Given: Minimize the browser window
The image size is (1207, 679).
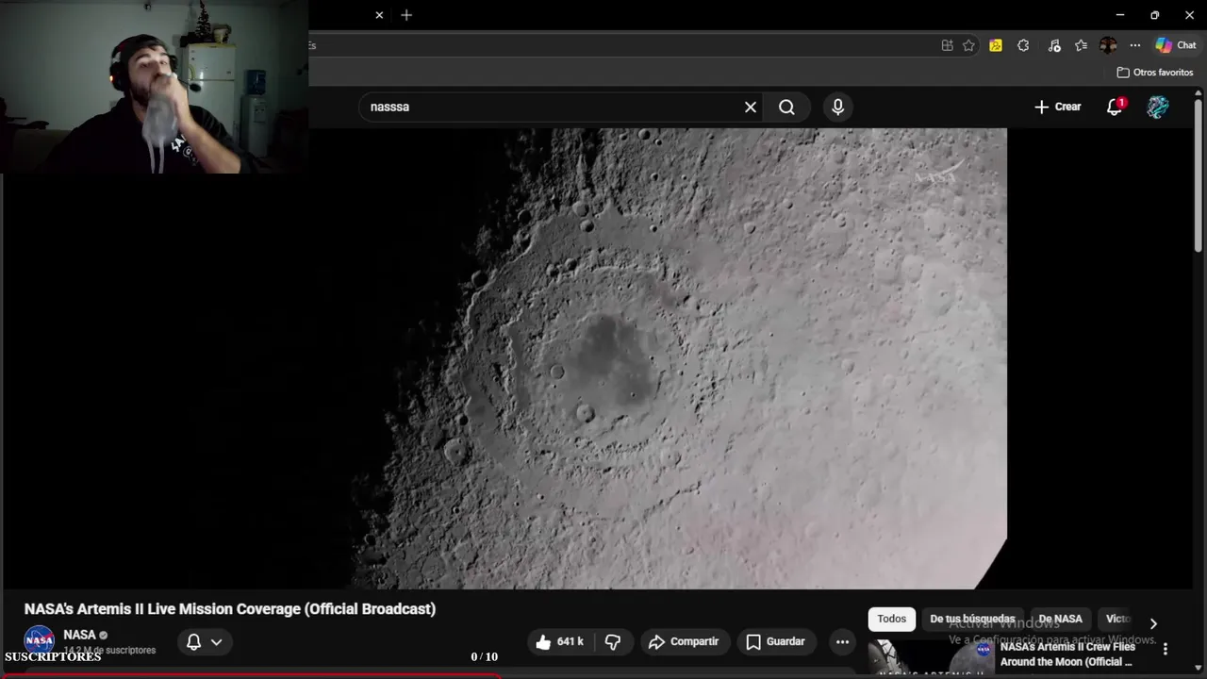Looking at the screenshot, I should tap(1120, 15).
